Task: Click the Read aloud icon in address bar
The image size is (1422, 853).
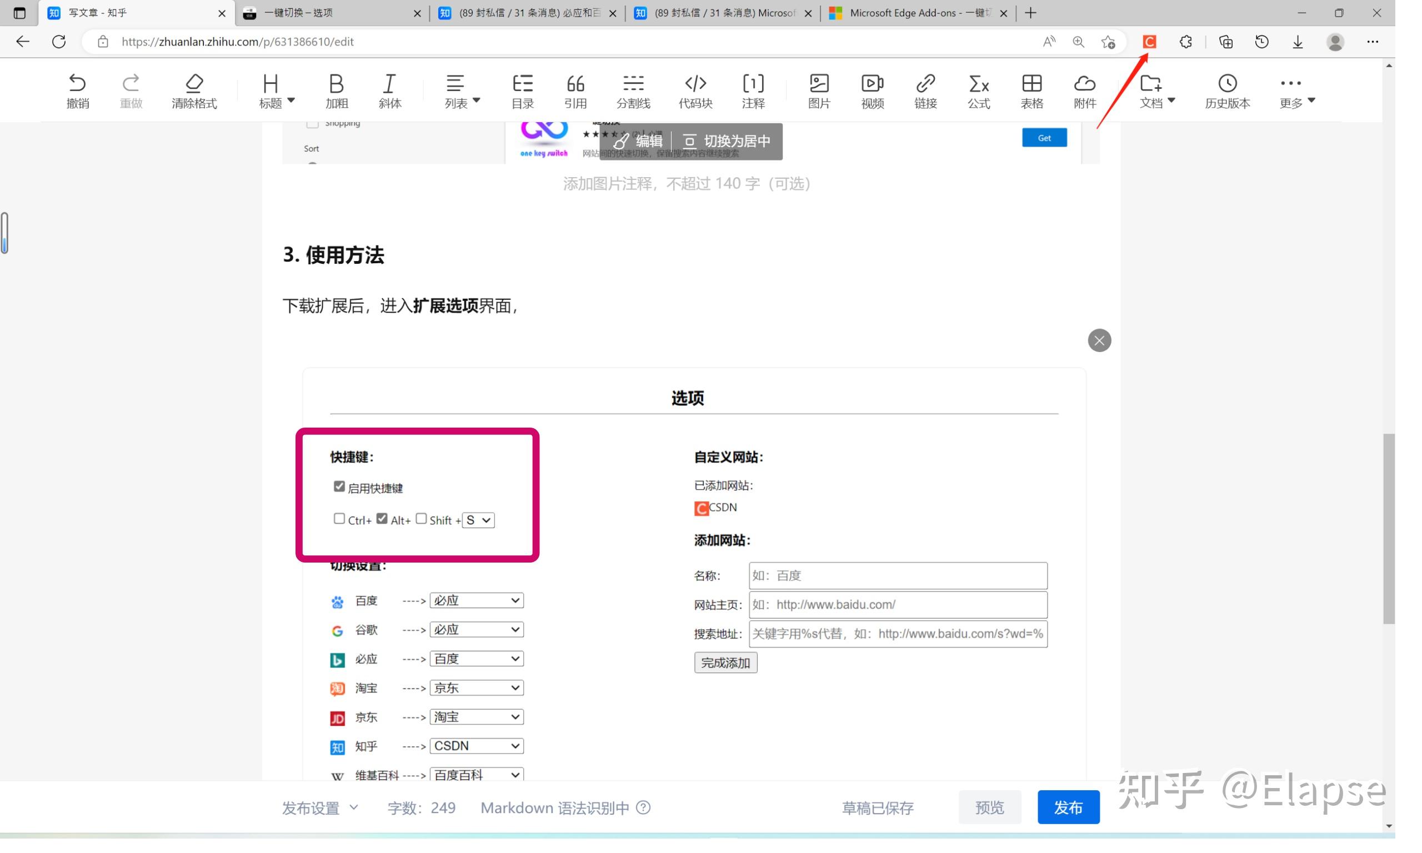Action: tap(1049, 42)
